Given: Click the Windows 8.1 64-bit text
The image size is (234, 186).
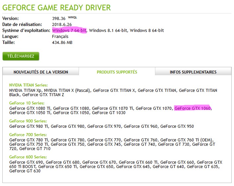Looking at the screenshot, I should tap(108, 31).
